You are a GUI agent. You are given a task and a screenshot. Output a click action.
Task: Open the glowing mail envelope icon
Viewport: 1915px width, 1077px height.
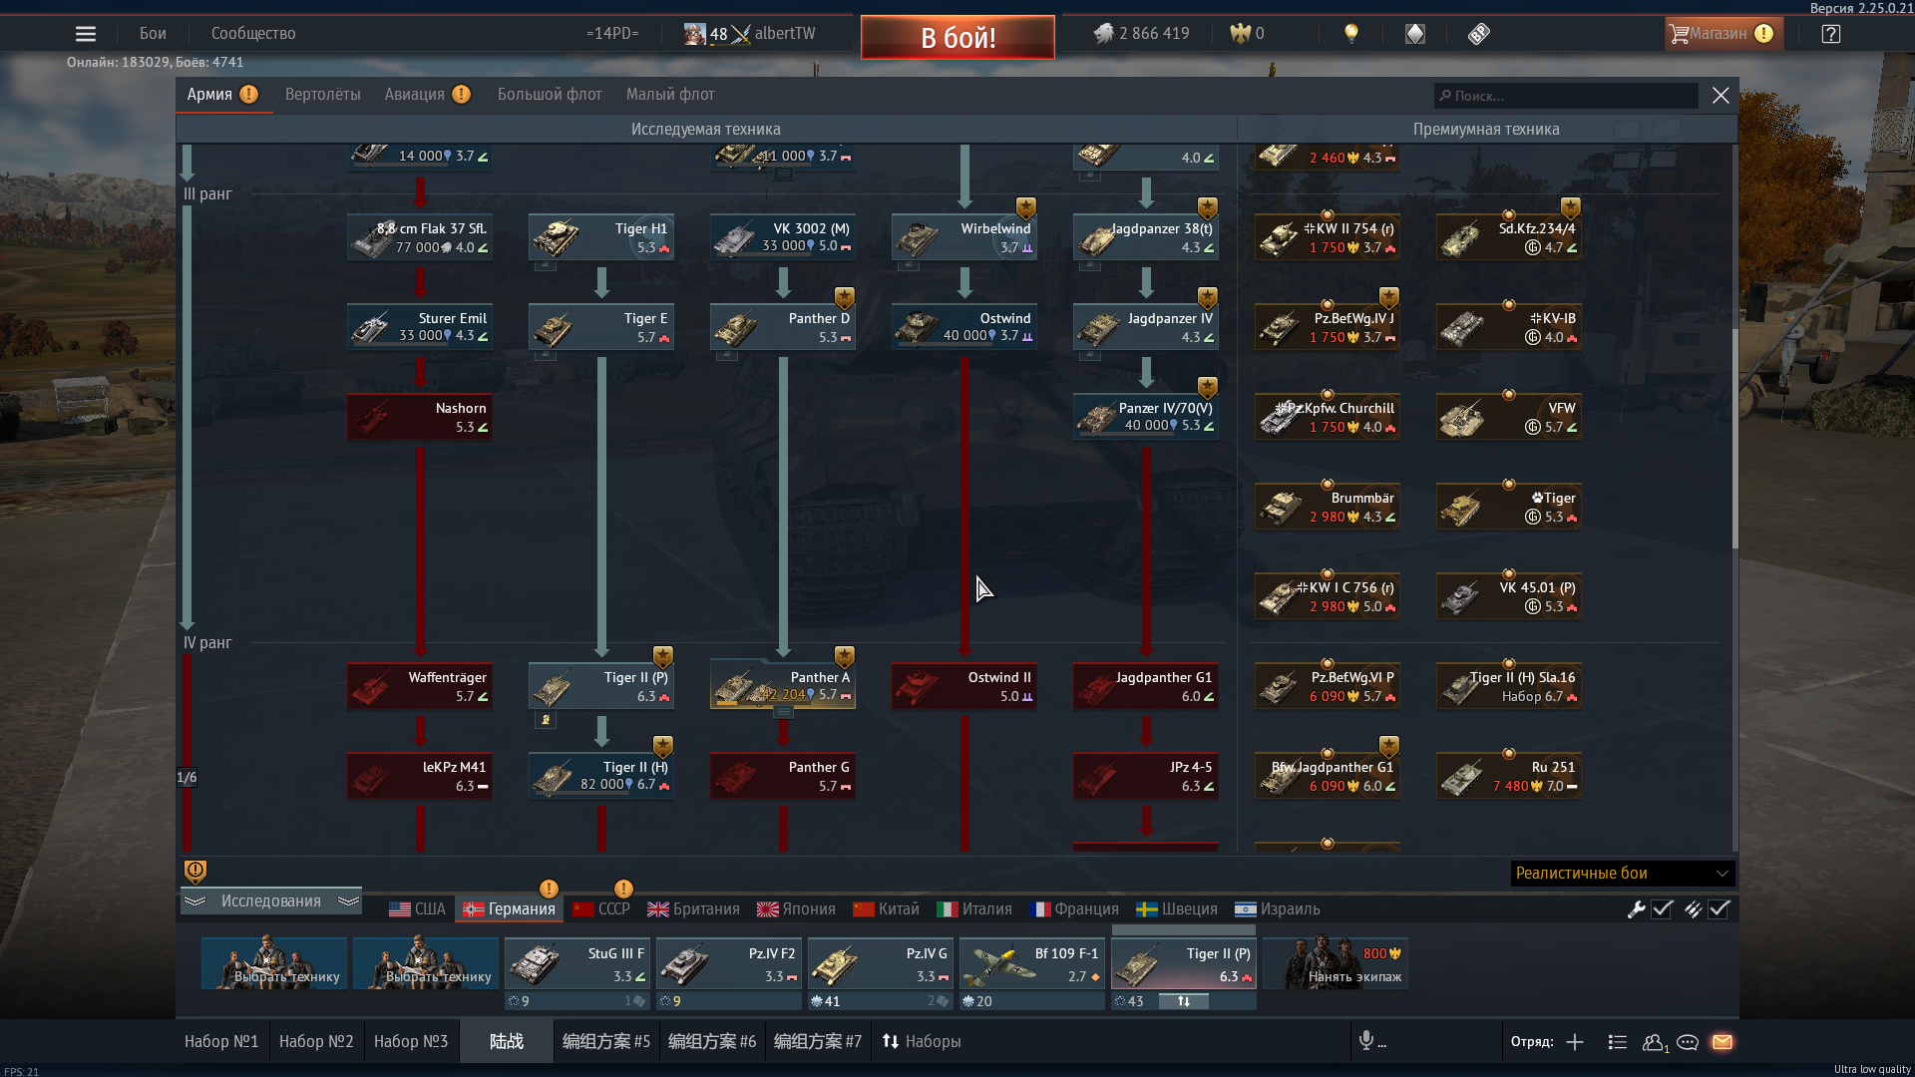pos(1723,1042)
